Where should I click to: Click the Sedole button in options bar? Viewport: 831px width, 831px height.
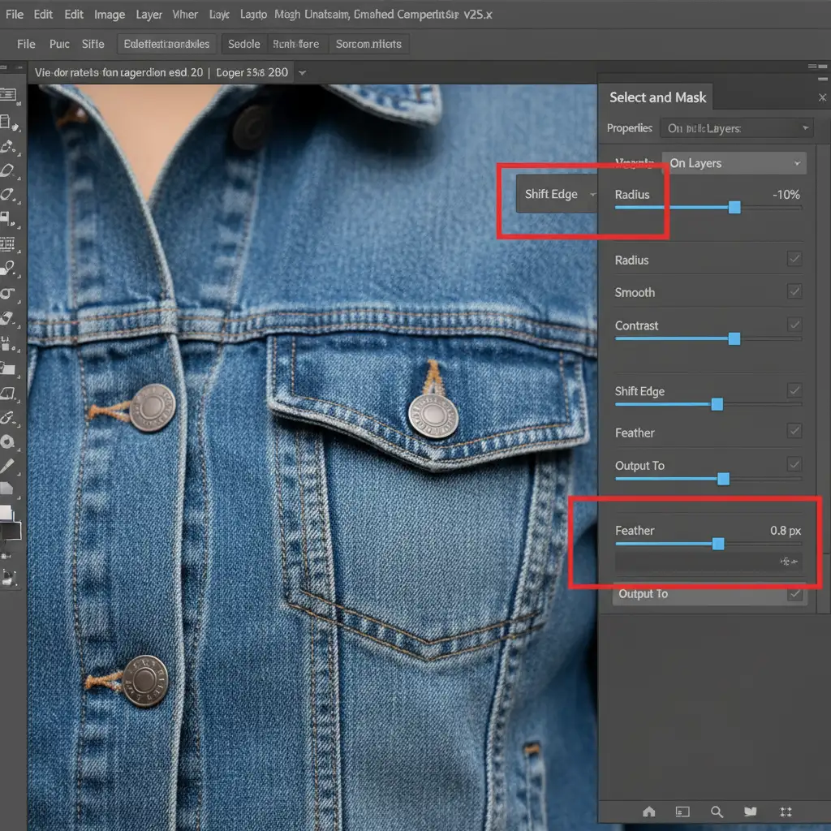pyautogui.click(x=243, y=44)
